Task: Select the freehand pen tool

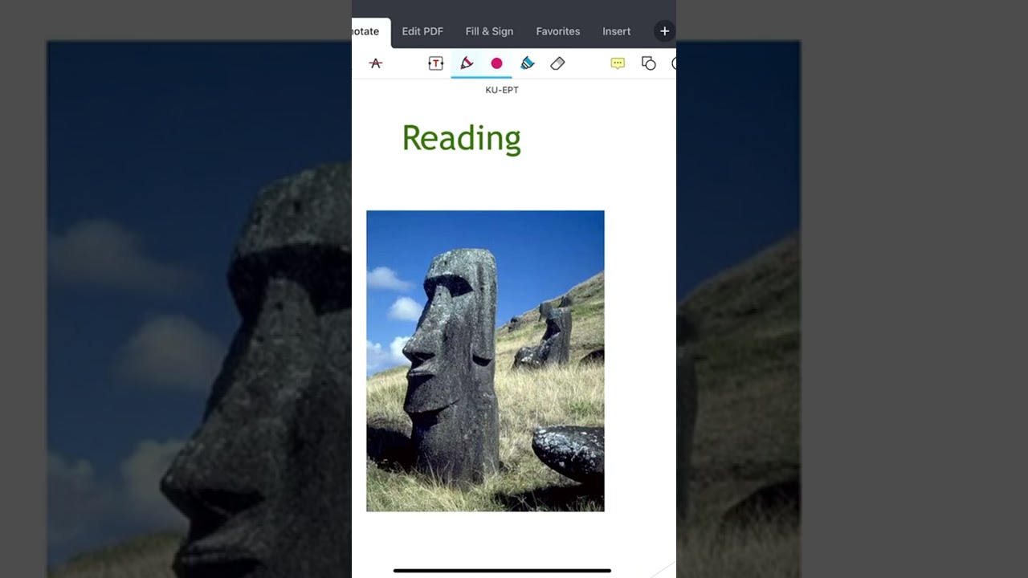Action: click(466, 63)
